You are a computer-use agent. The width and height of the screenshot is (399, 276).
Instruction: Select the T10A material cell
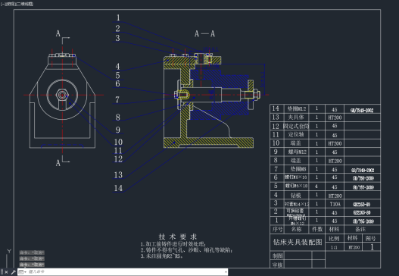335,204
